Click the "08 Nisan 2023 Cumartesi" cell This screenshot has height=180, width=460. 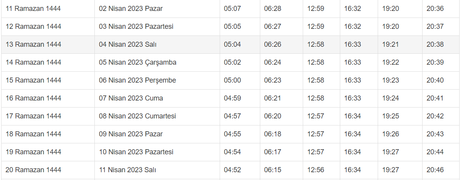pyautogui.click(x=137, y=116)
